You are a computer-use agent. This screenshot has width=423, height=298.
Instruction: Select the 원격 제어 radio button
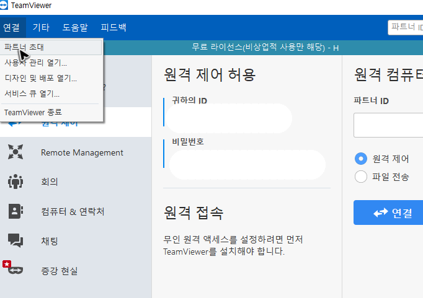tap(361, 159)
